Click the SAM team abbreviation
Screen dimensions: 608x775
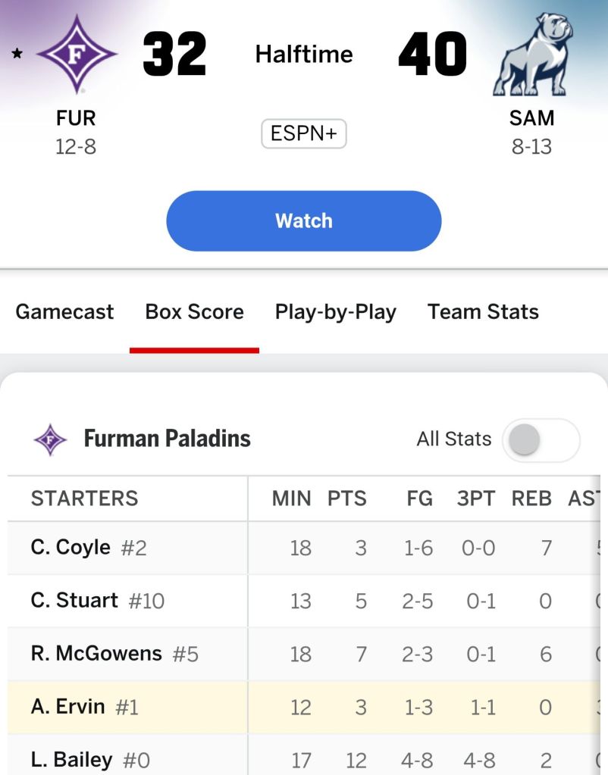[531, 118]
